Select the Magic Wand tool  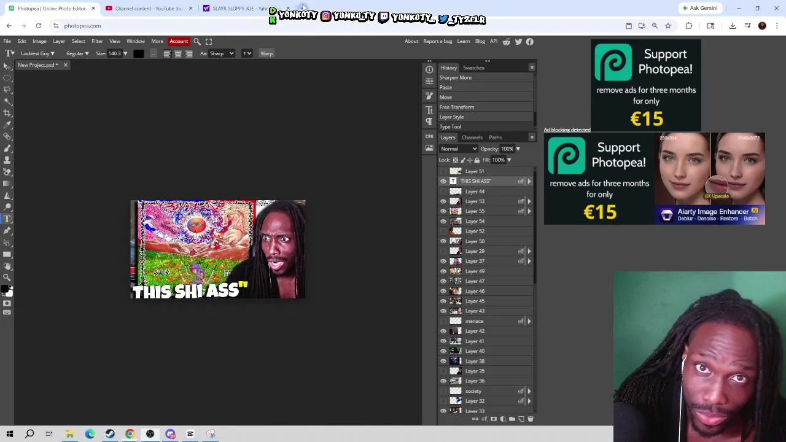(x=7, y=101)
